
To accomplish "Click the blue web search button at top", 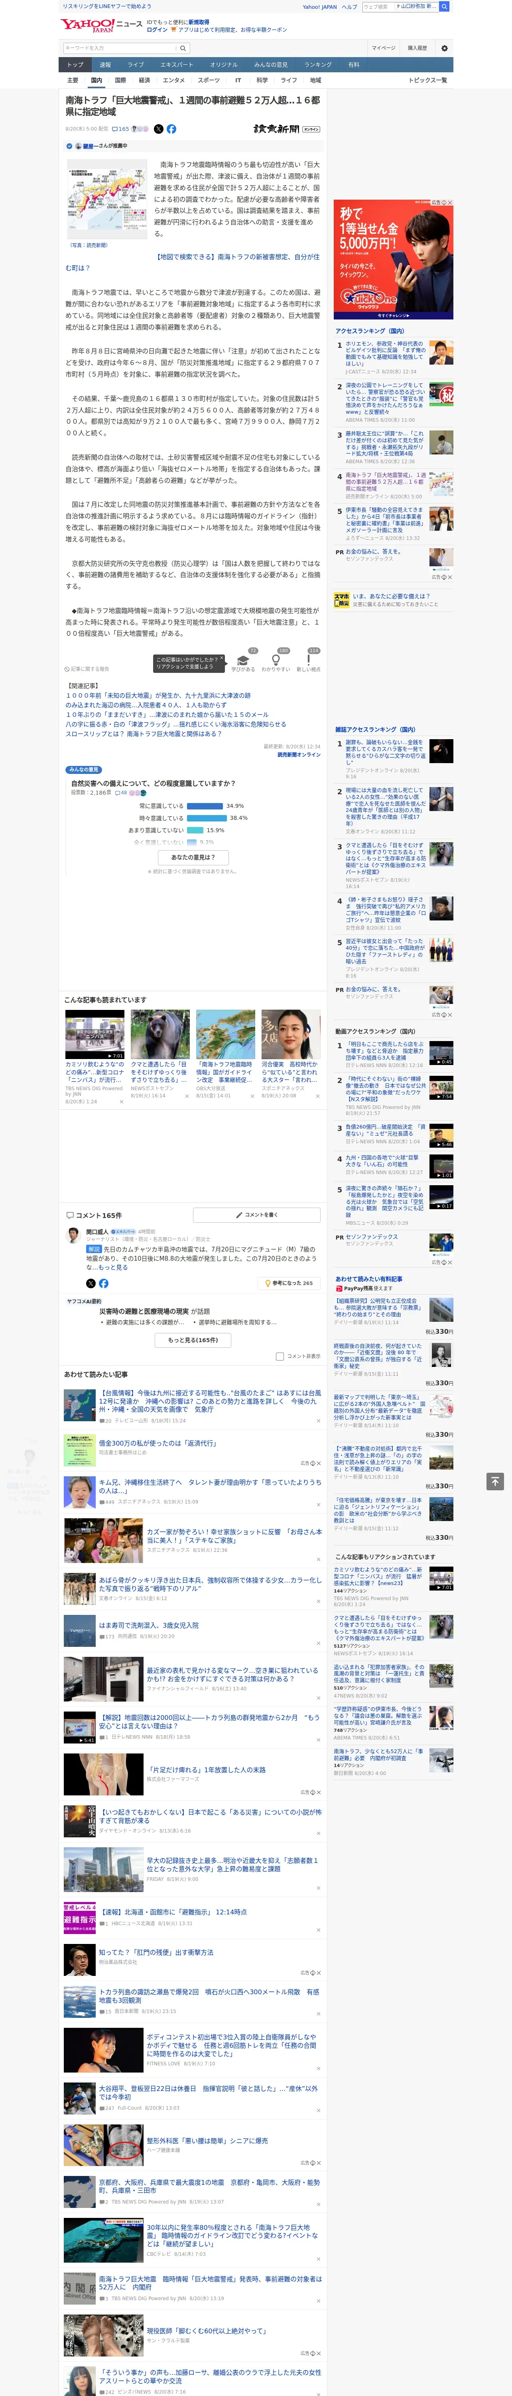I will click(x=444, y=6).
